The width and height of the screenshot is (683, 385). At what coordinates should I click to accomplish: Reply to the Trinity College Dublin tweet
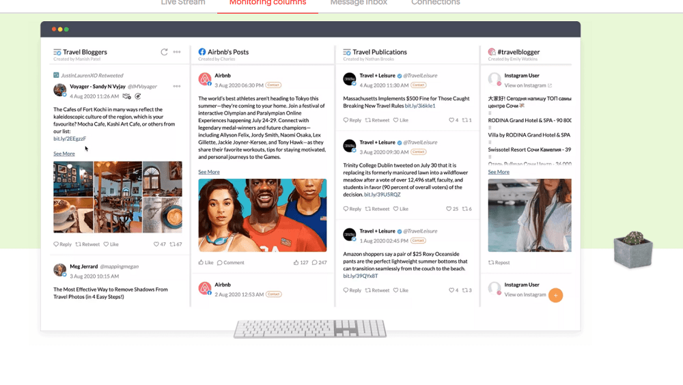pos(352,209)
